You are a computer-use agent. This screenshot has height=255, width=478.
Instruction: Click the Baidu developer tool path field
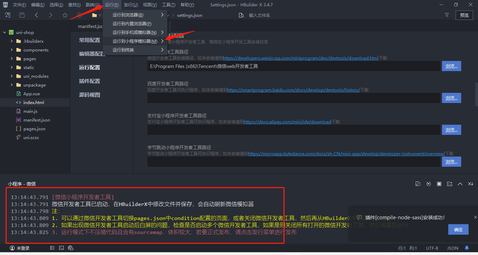click(294, 98)
